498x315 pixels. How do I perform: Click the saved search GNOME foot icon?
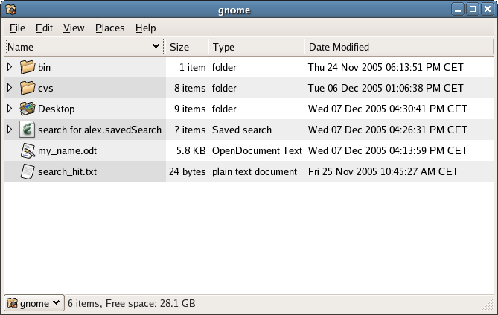coord(27,130)
